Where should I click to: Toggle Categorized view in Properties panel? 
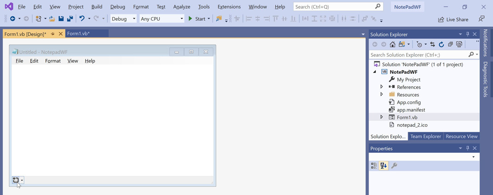coord(374,165)
